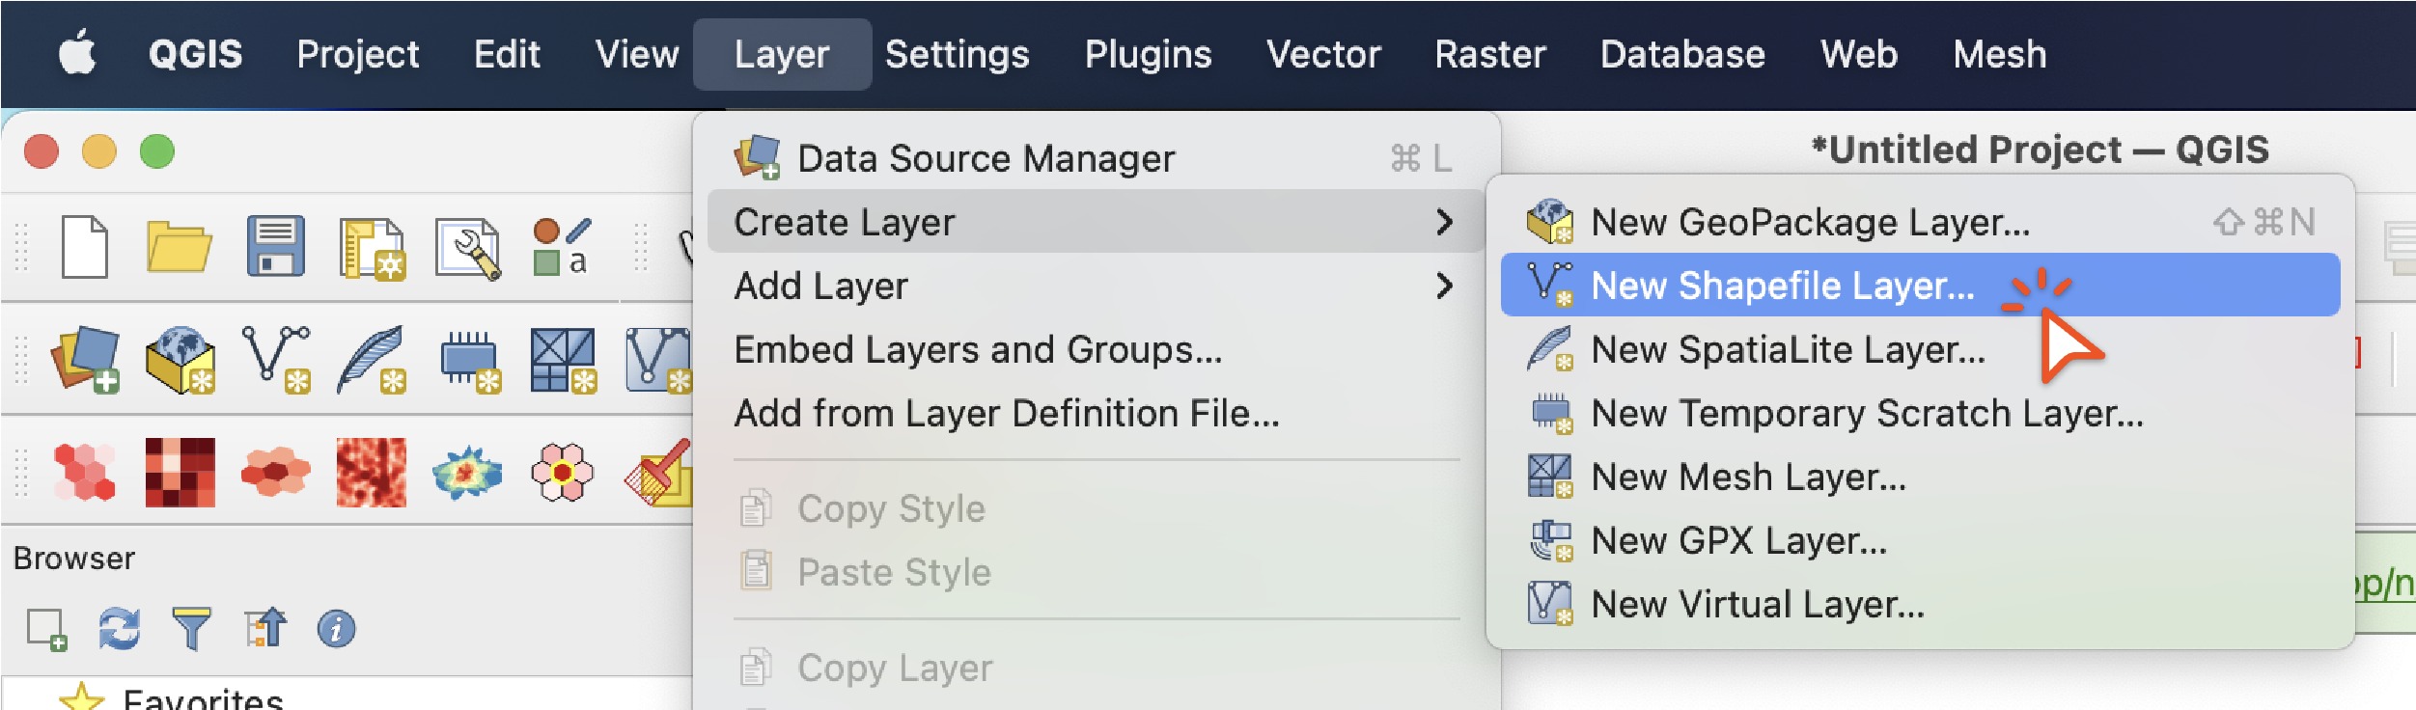Choose New Shapefile Layer
The height and width of the screenshot is (710, 2416).
[1920, 285]
